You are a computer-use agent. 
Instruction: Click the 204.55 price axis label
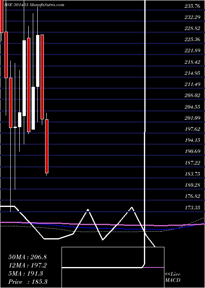[192, 107]
